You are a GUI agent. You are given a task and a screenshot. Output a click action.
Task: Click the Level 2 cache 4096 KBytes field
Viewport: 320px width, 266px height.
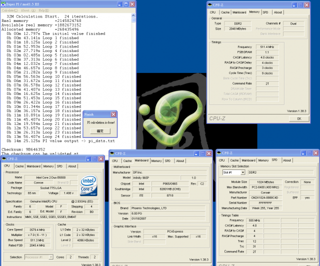click(85, 240)
